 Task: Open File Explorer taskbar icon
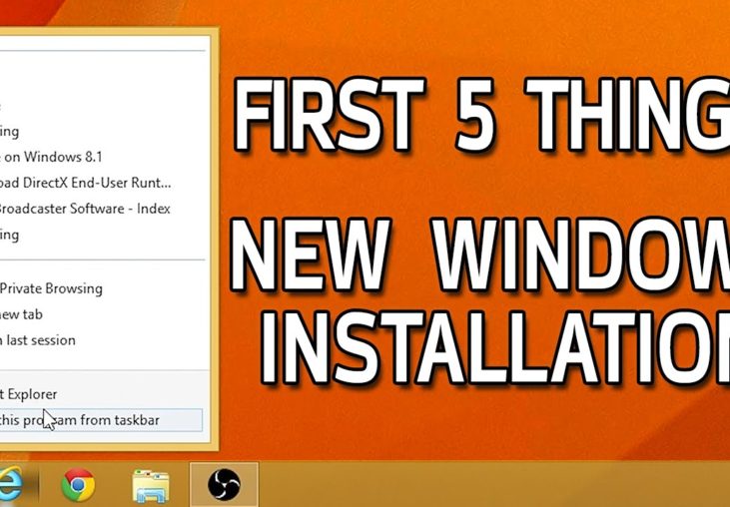(151, 485)
